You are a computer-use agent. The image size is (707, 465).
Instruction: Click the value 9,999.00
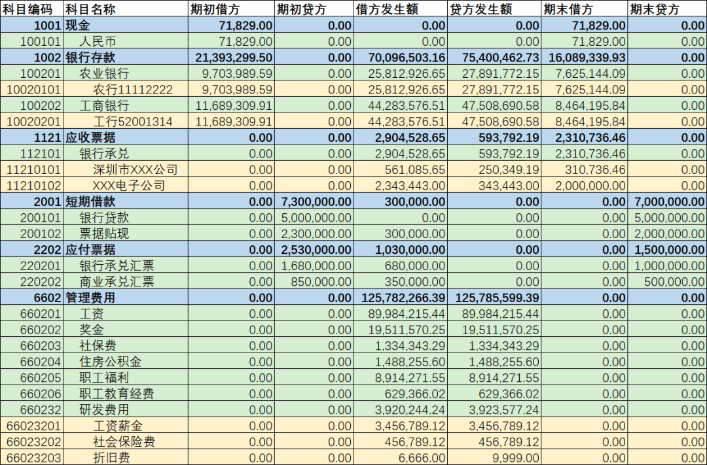tap(494, 457)
